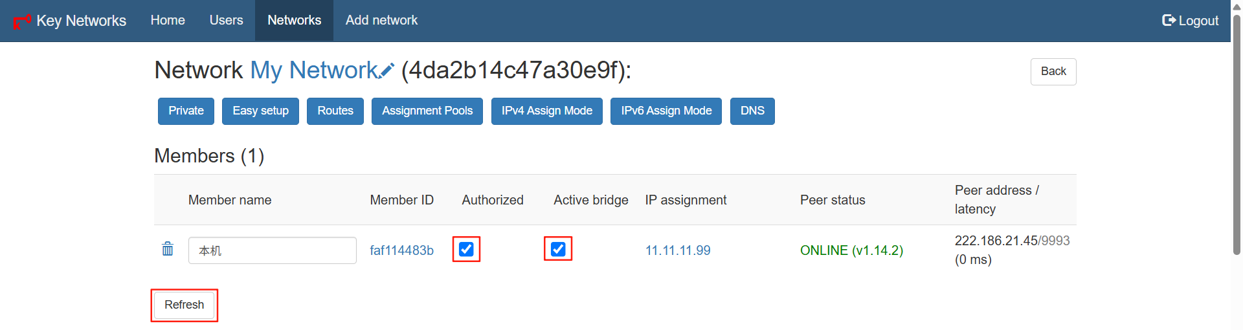The image size is (1243, 330).
Task: Click the member name input field
Action: click(272, 250)
